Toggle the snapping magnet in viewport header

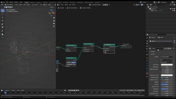[x=44, y=5]
